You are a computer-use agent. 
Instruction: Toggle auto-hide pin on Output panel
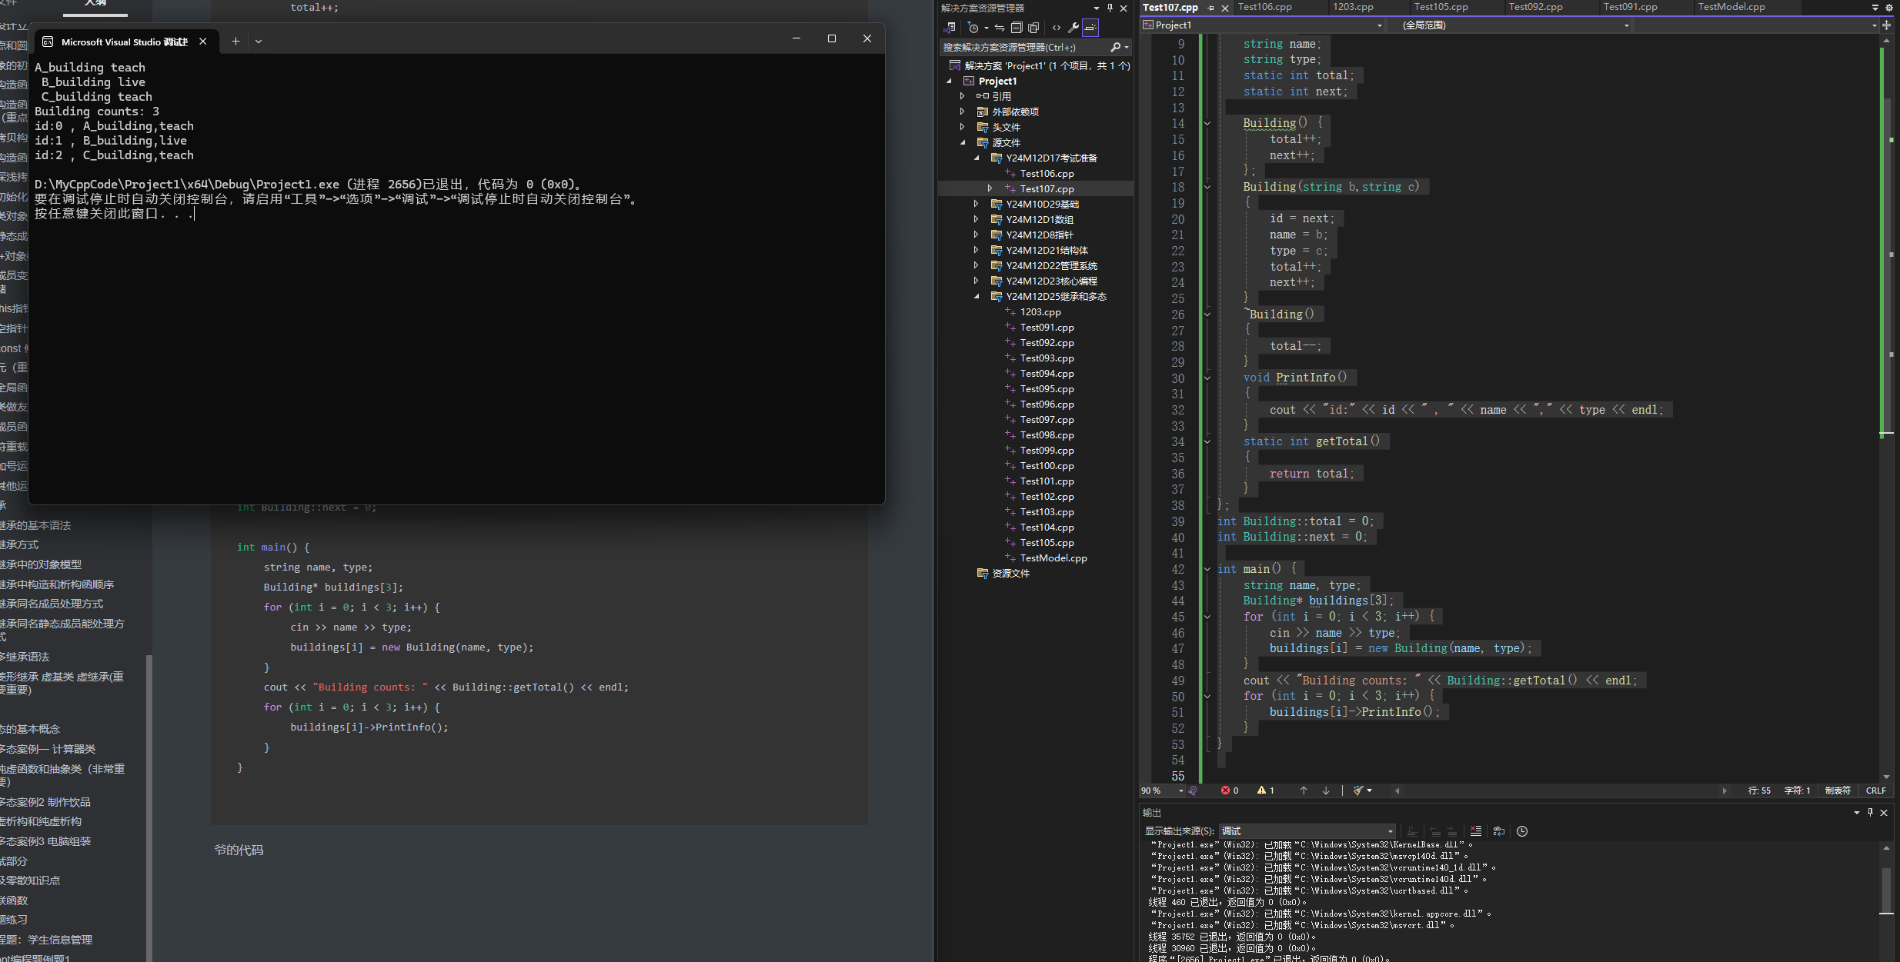pos(1870,813)
